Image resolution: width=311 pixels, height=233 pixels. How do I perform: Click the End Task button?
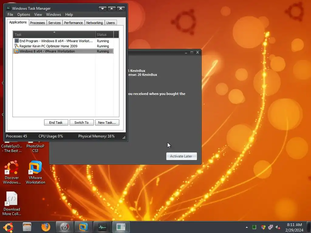[x=56, y=123]
